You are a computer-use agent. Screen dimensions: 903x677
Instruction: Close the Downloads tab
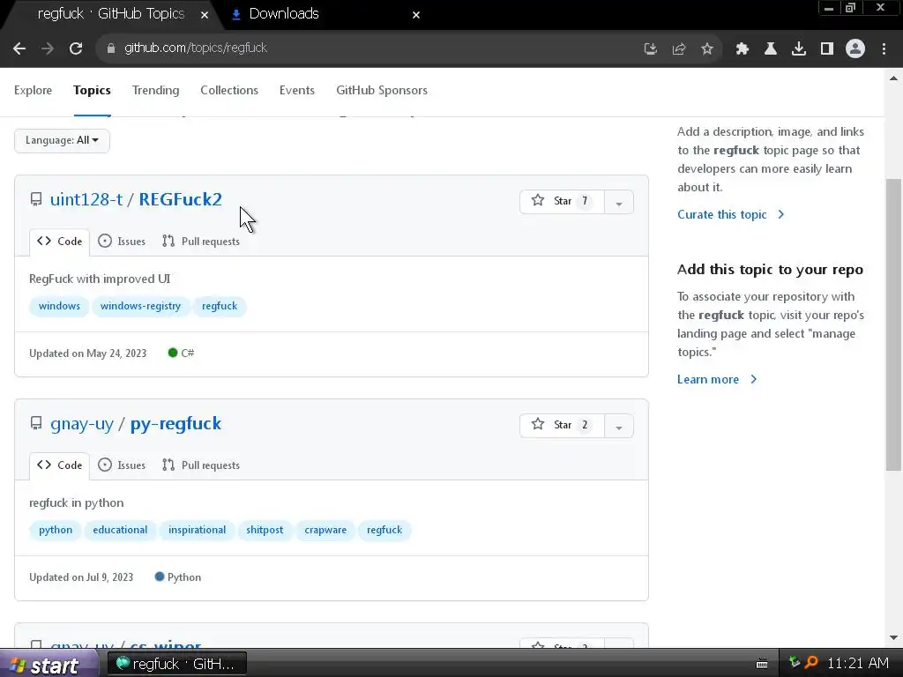click(416, 15)
